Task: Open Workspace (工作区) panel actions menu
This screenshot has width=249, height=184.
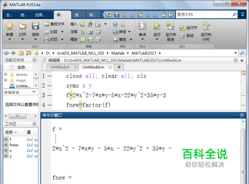Action: [34, 124]
